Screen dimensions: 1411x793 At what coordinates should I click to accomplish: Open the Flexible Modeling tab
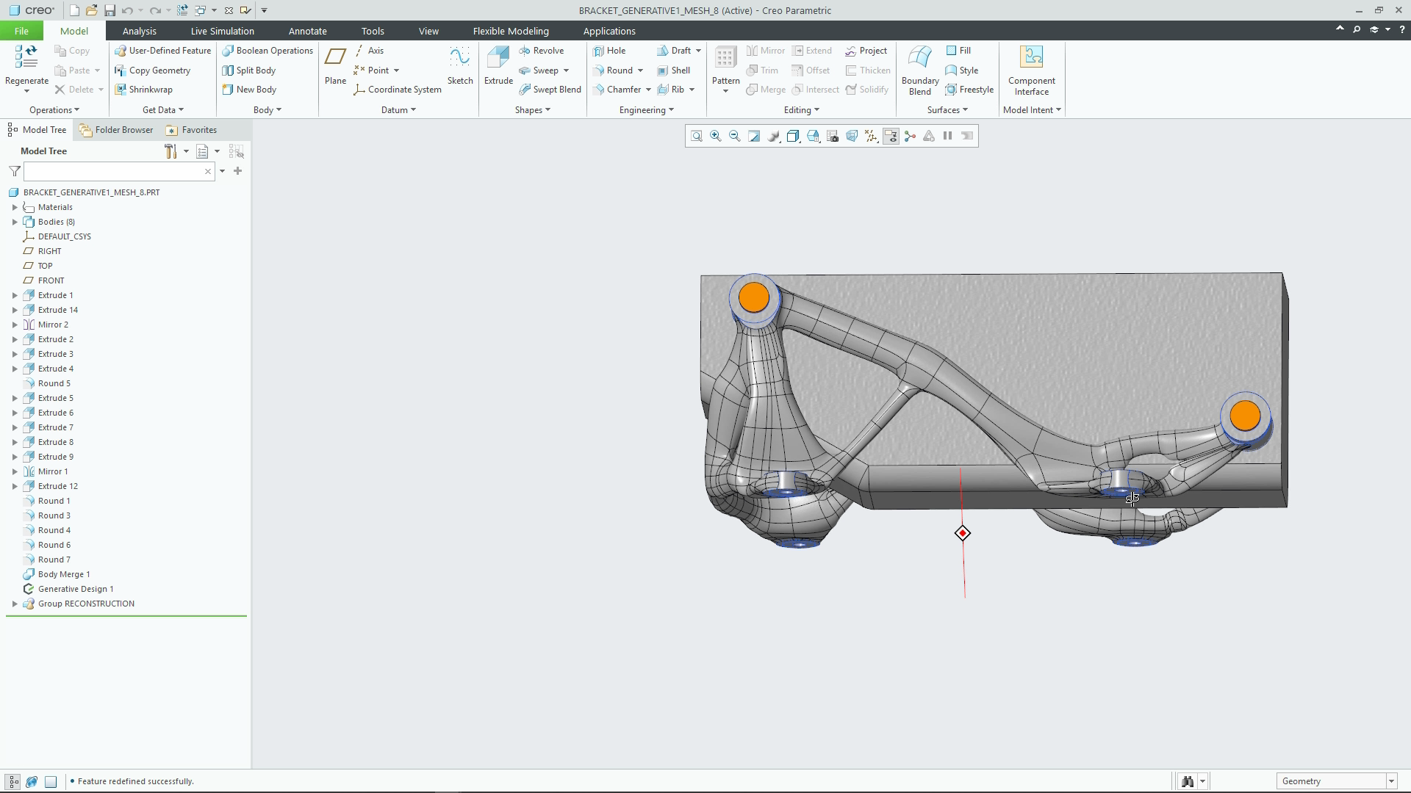511,31
